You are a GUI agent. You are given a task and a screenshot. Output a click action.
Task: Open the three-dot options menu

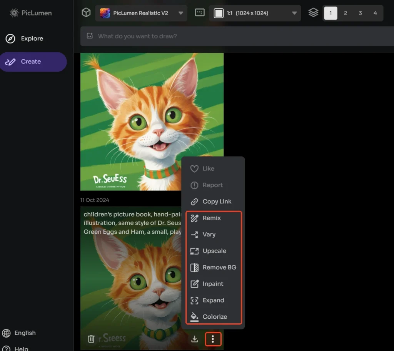[213, 339]
